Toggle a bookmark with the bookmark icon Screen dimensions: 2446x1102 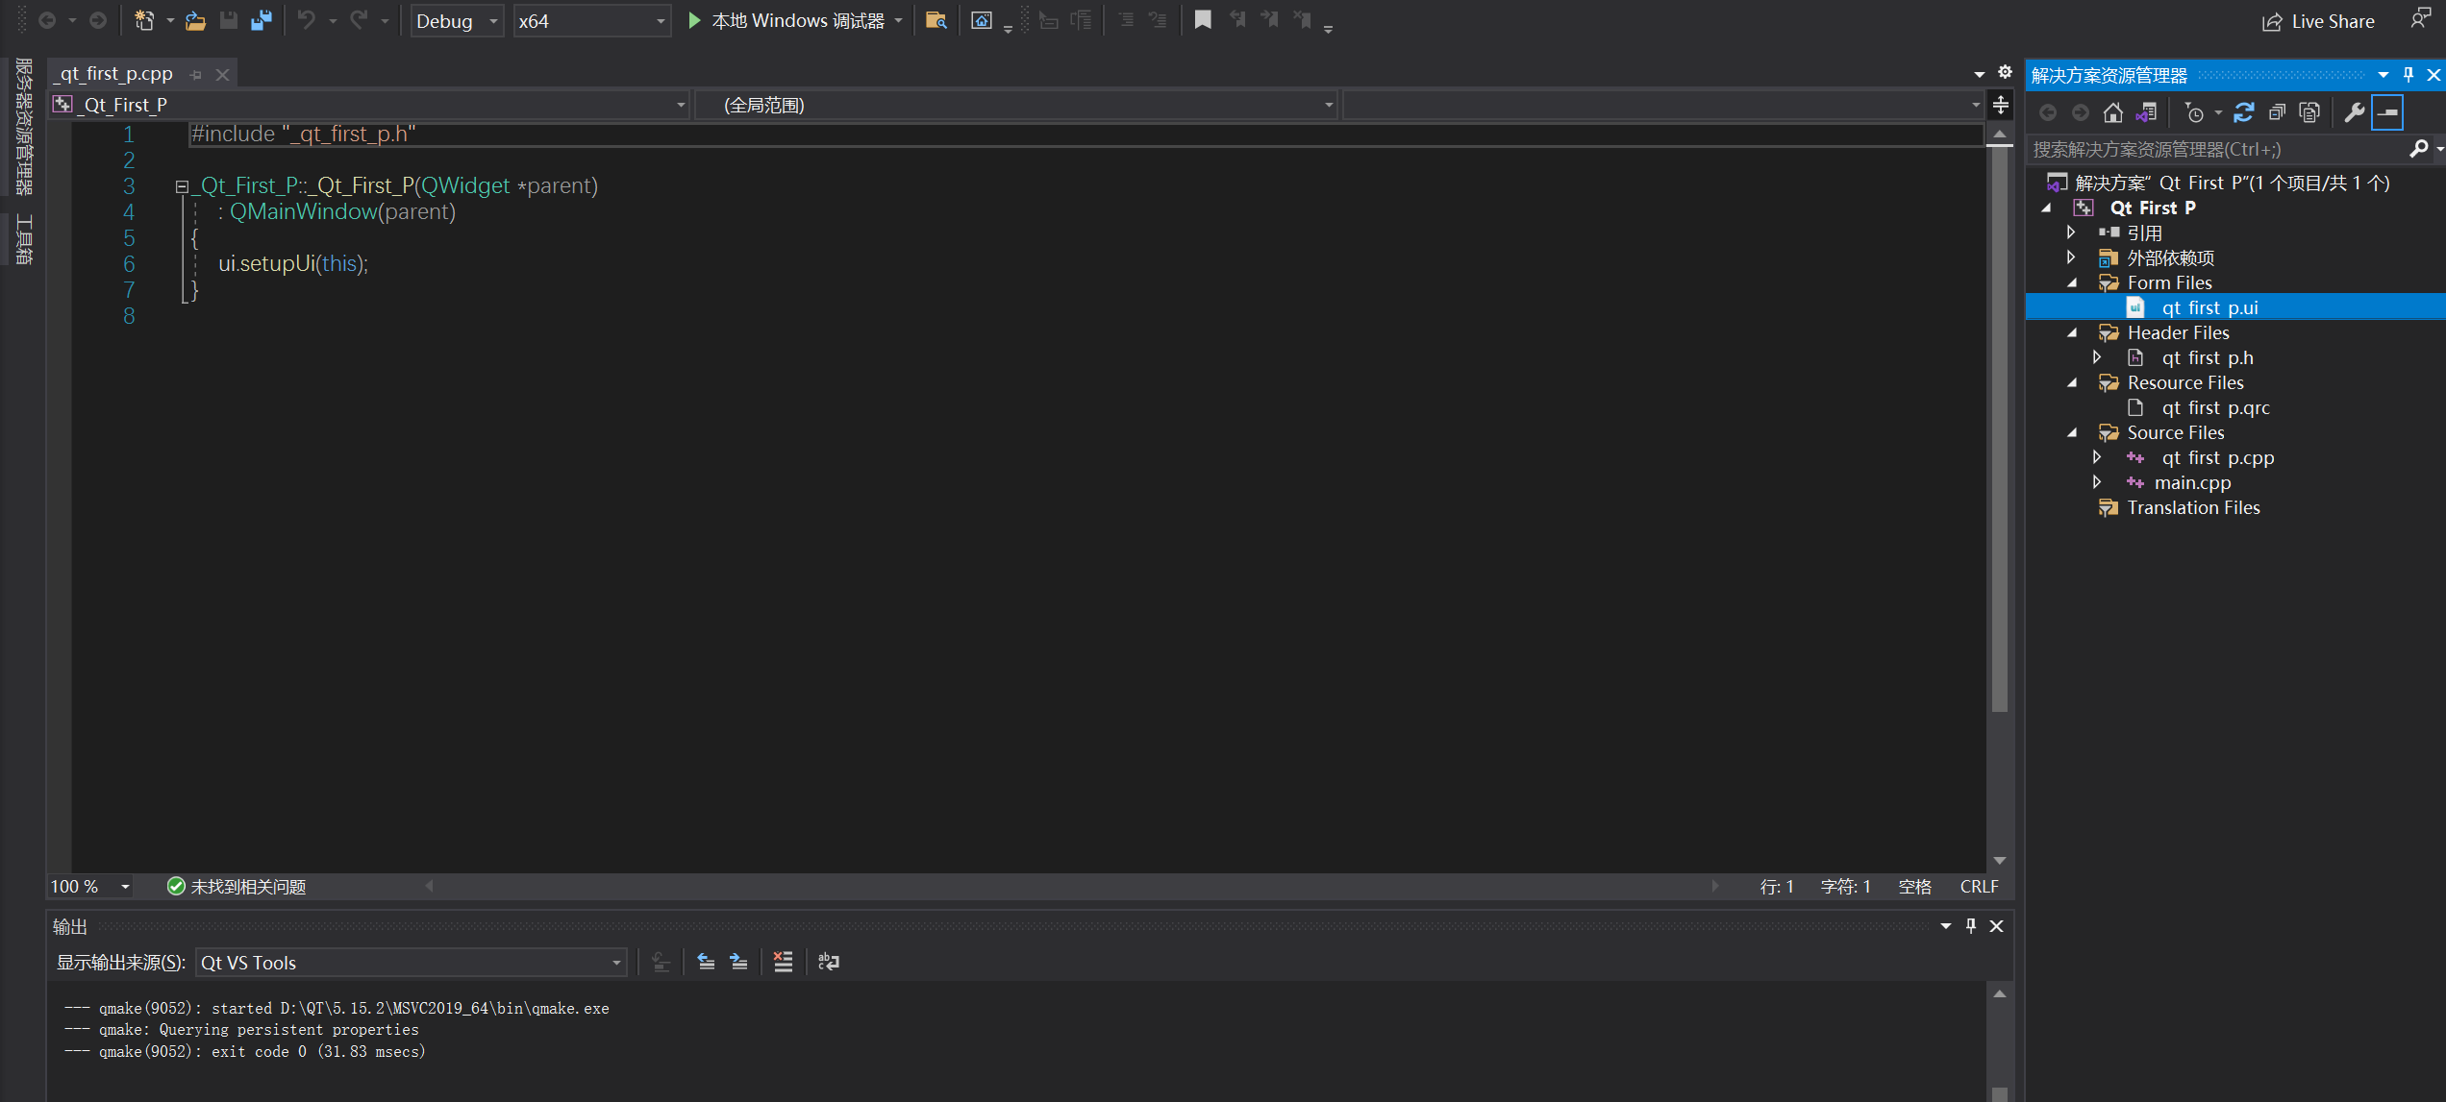click(1202, 20)
